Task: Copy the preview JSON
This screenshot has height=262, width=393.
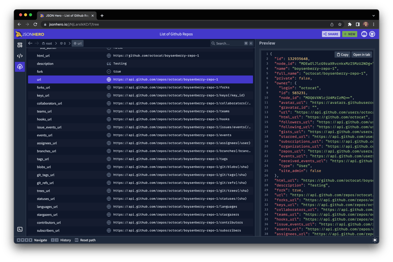Action: coord(343,55)
